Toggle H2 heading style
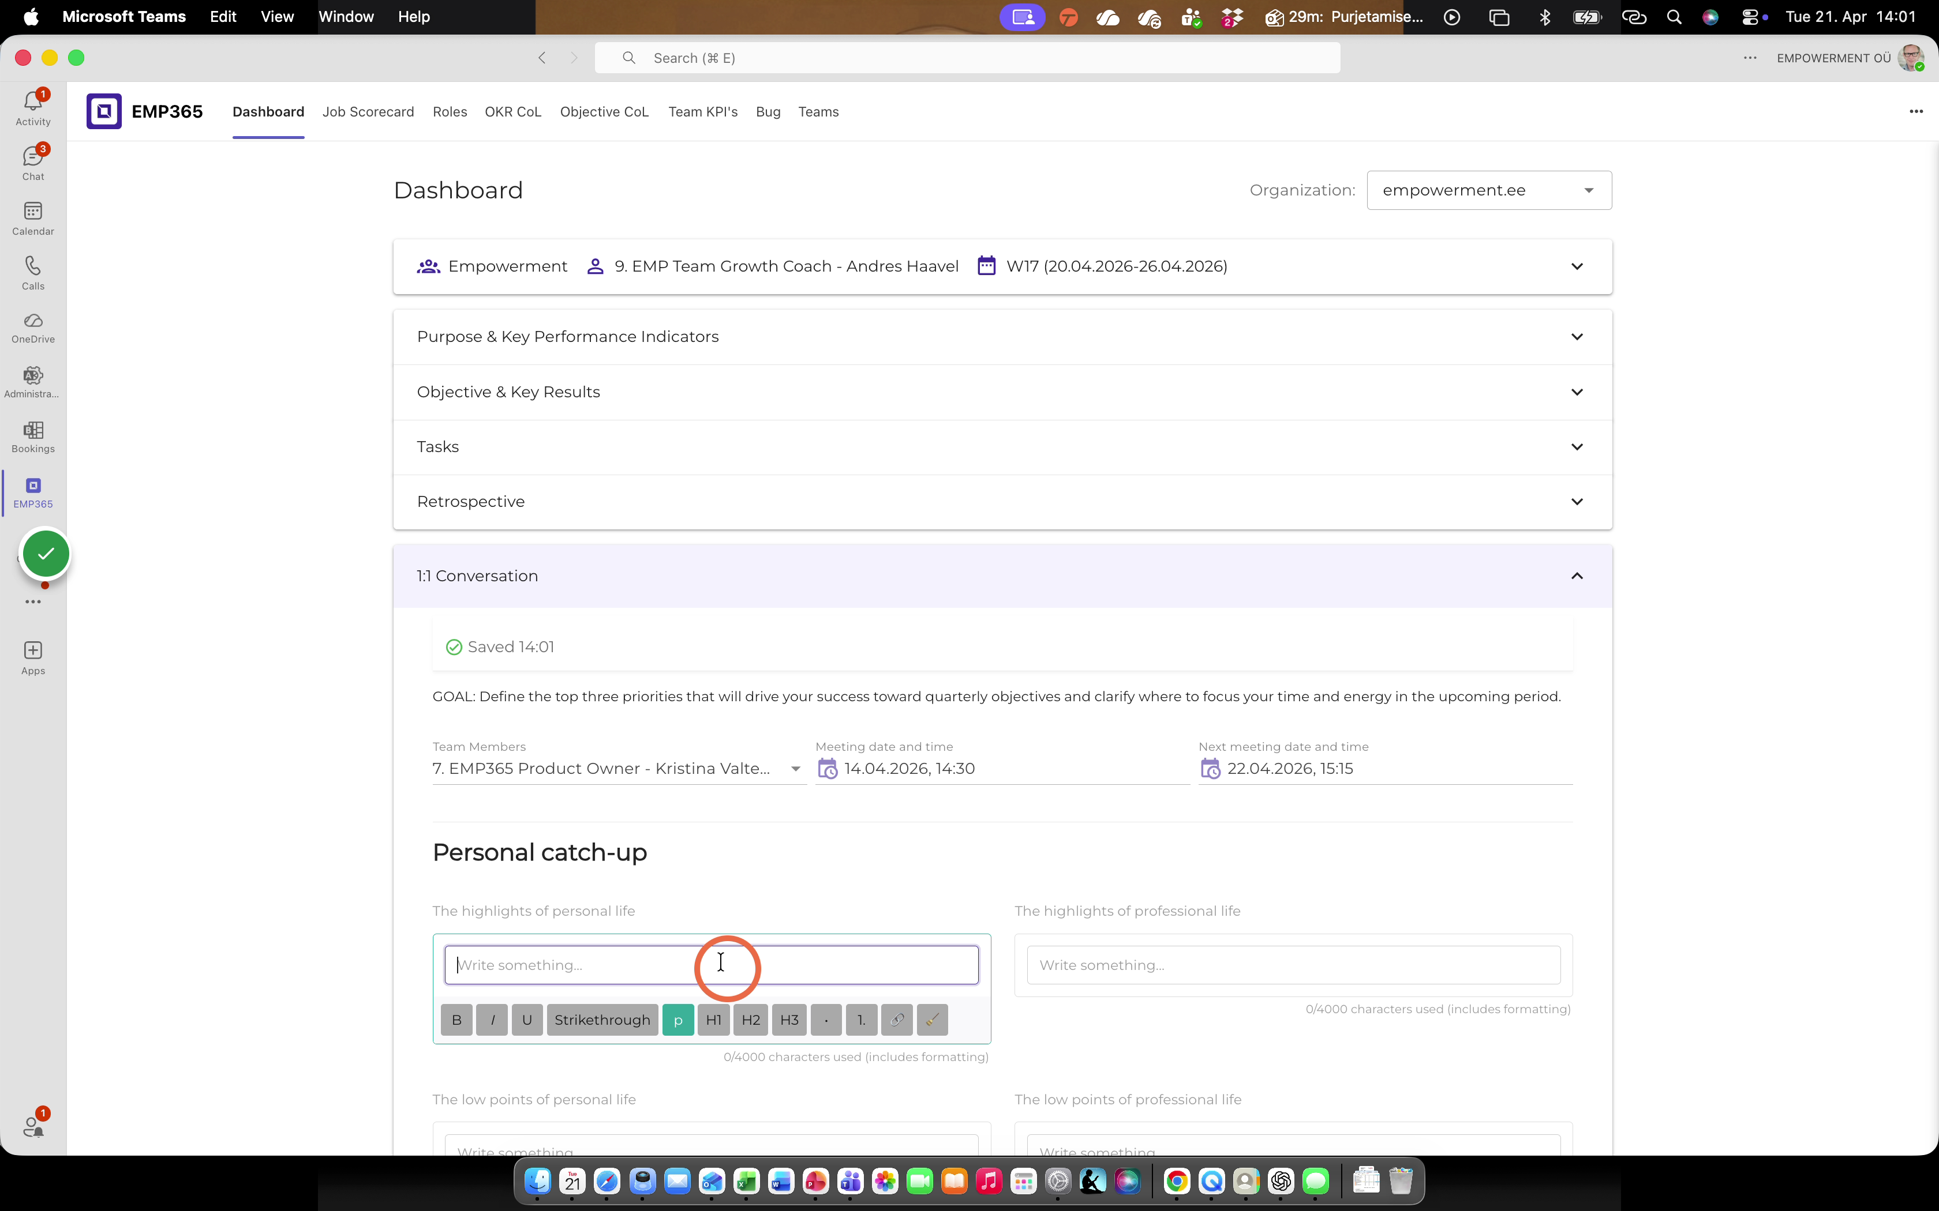The width and height of the screenshot is (1939, 1211). 751,1020
